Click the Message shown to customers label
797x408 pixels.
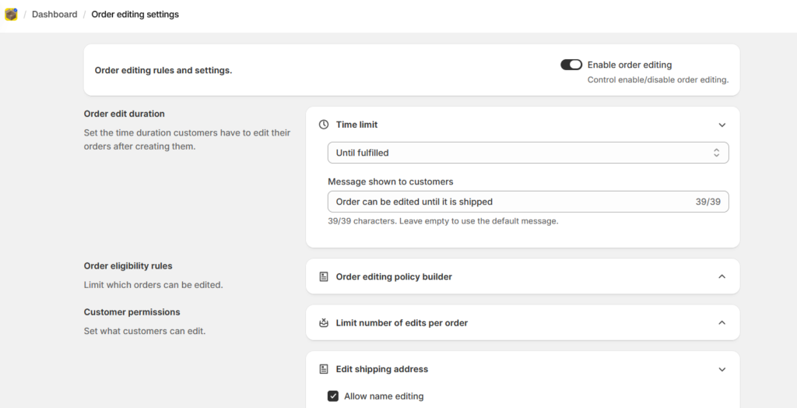pos(391,181)
